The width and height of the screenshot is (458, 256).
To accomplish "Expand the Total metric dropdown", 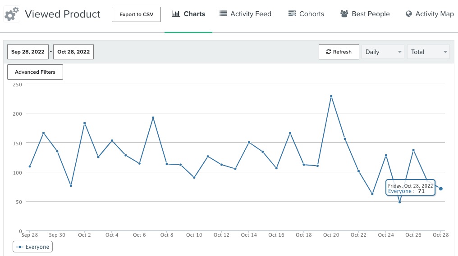I will (x=428, y=52).
